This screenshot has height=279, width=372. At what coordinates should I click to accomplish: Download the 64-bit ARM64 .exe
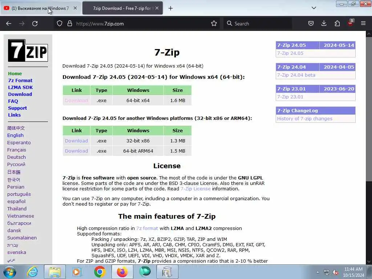pyautogui.click(x=76, y=151)
